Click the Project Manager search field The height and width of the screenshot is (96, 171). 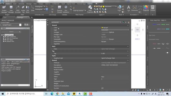[11, 32]
